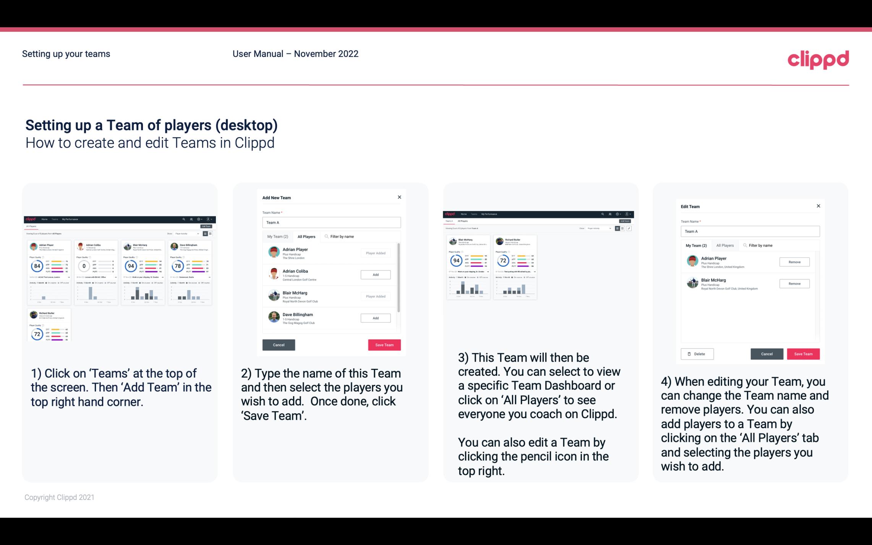Screen dimensions: 872x545
Task: Click the Clippd logo in top right
Action: tap(818, 58)
